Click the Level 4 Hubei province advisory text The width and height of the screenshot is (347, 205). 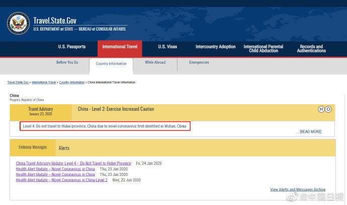[x=105, y=126]
